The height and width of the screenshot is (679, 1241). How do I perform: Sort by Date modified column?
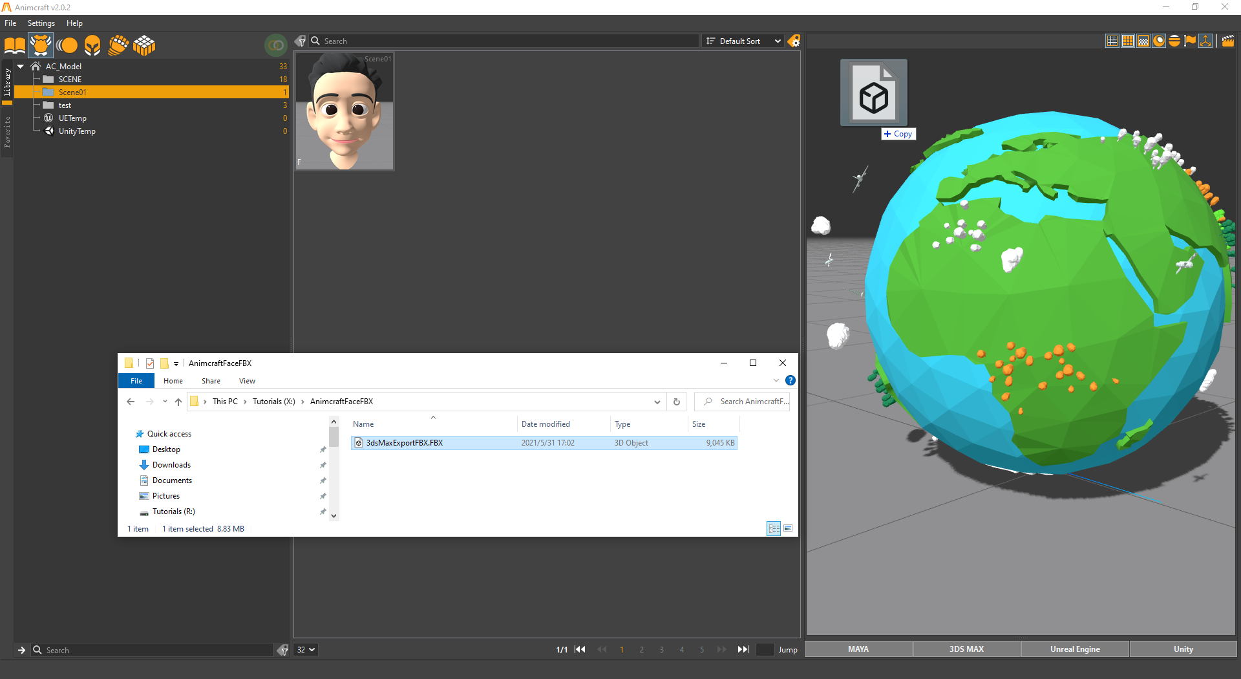pos(546,424)
